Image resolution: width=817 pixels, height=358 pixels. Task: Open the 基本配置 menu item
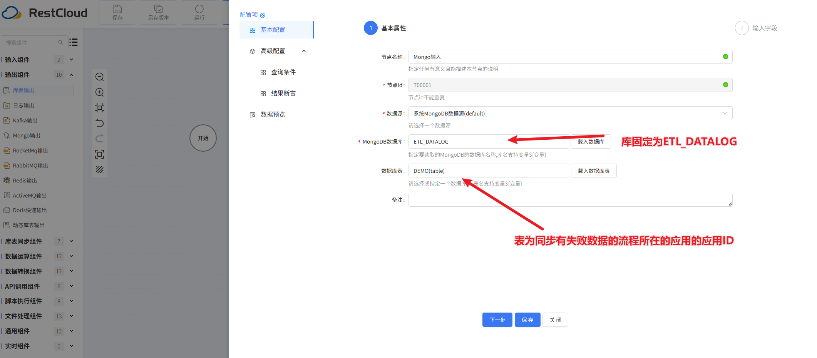pos(276,30)
